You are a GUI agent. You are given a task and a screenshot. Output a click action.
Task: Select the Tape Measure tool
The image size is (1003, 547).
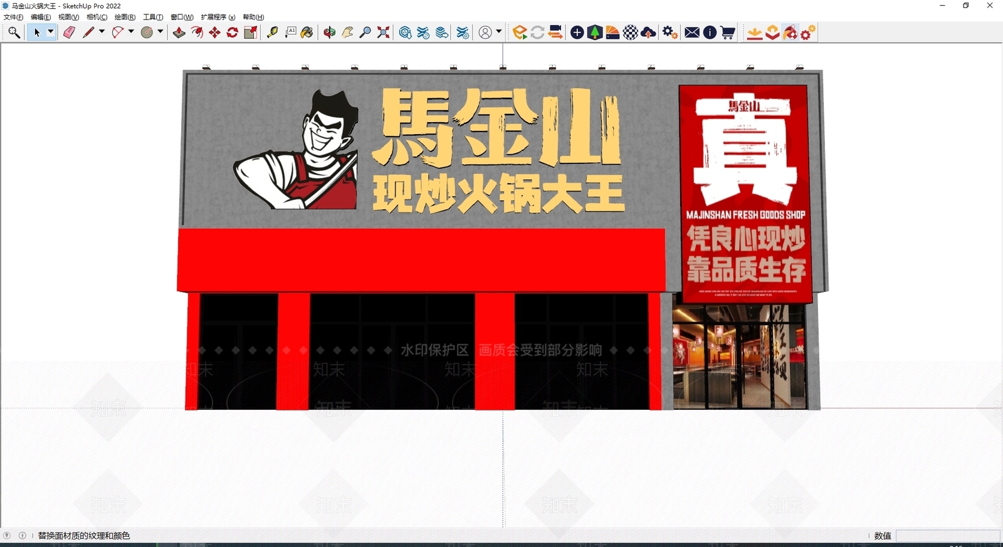[272, 33]
